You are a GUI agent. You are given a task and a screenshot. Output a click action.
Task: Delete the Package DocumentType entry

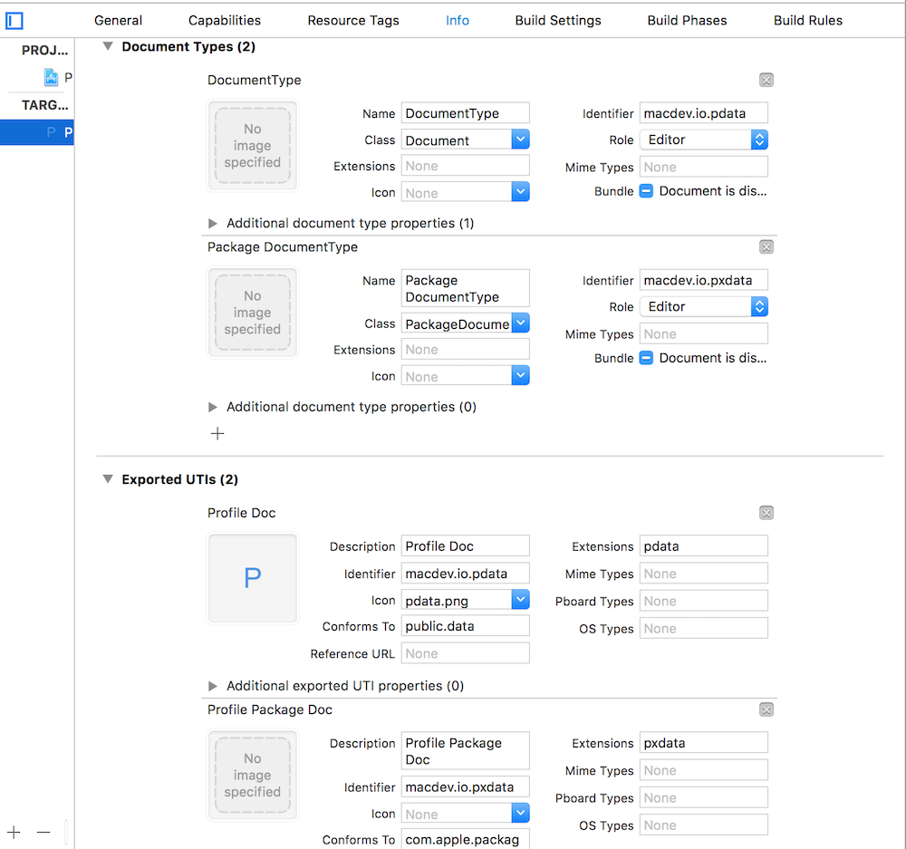(x=766, y=247)
